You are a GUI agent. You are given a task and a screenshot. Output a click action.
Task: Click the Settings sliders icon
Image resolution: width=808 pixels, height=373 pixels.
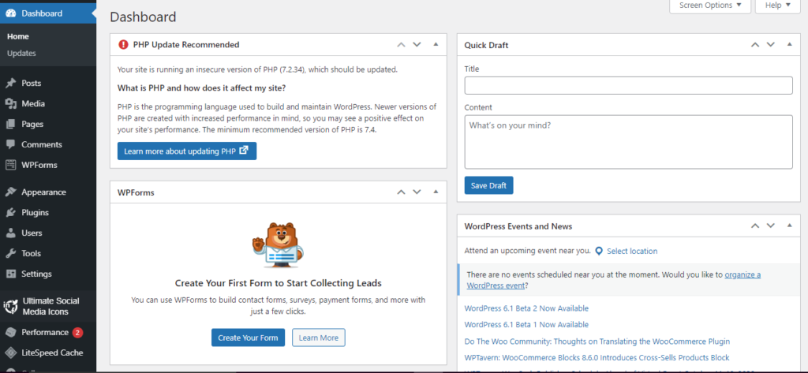(x=10, y=274)
